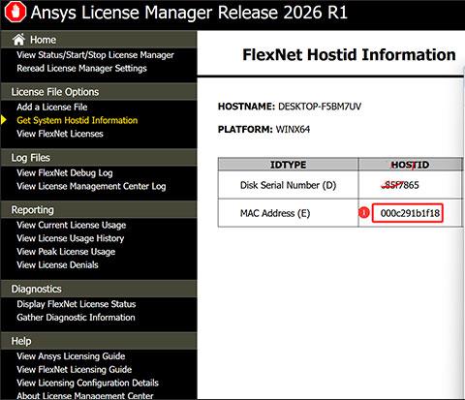Image resolution: width=465 pixels, height=400 pixels.
Task: Open About License Management Center
Action: [85, 395]
